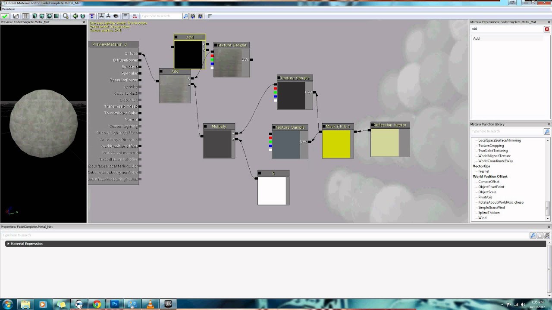Apply material changes with green checkmark
This screenshot has width=552, height=310.
coord(5,16)
